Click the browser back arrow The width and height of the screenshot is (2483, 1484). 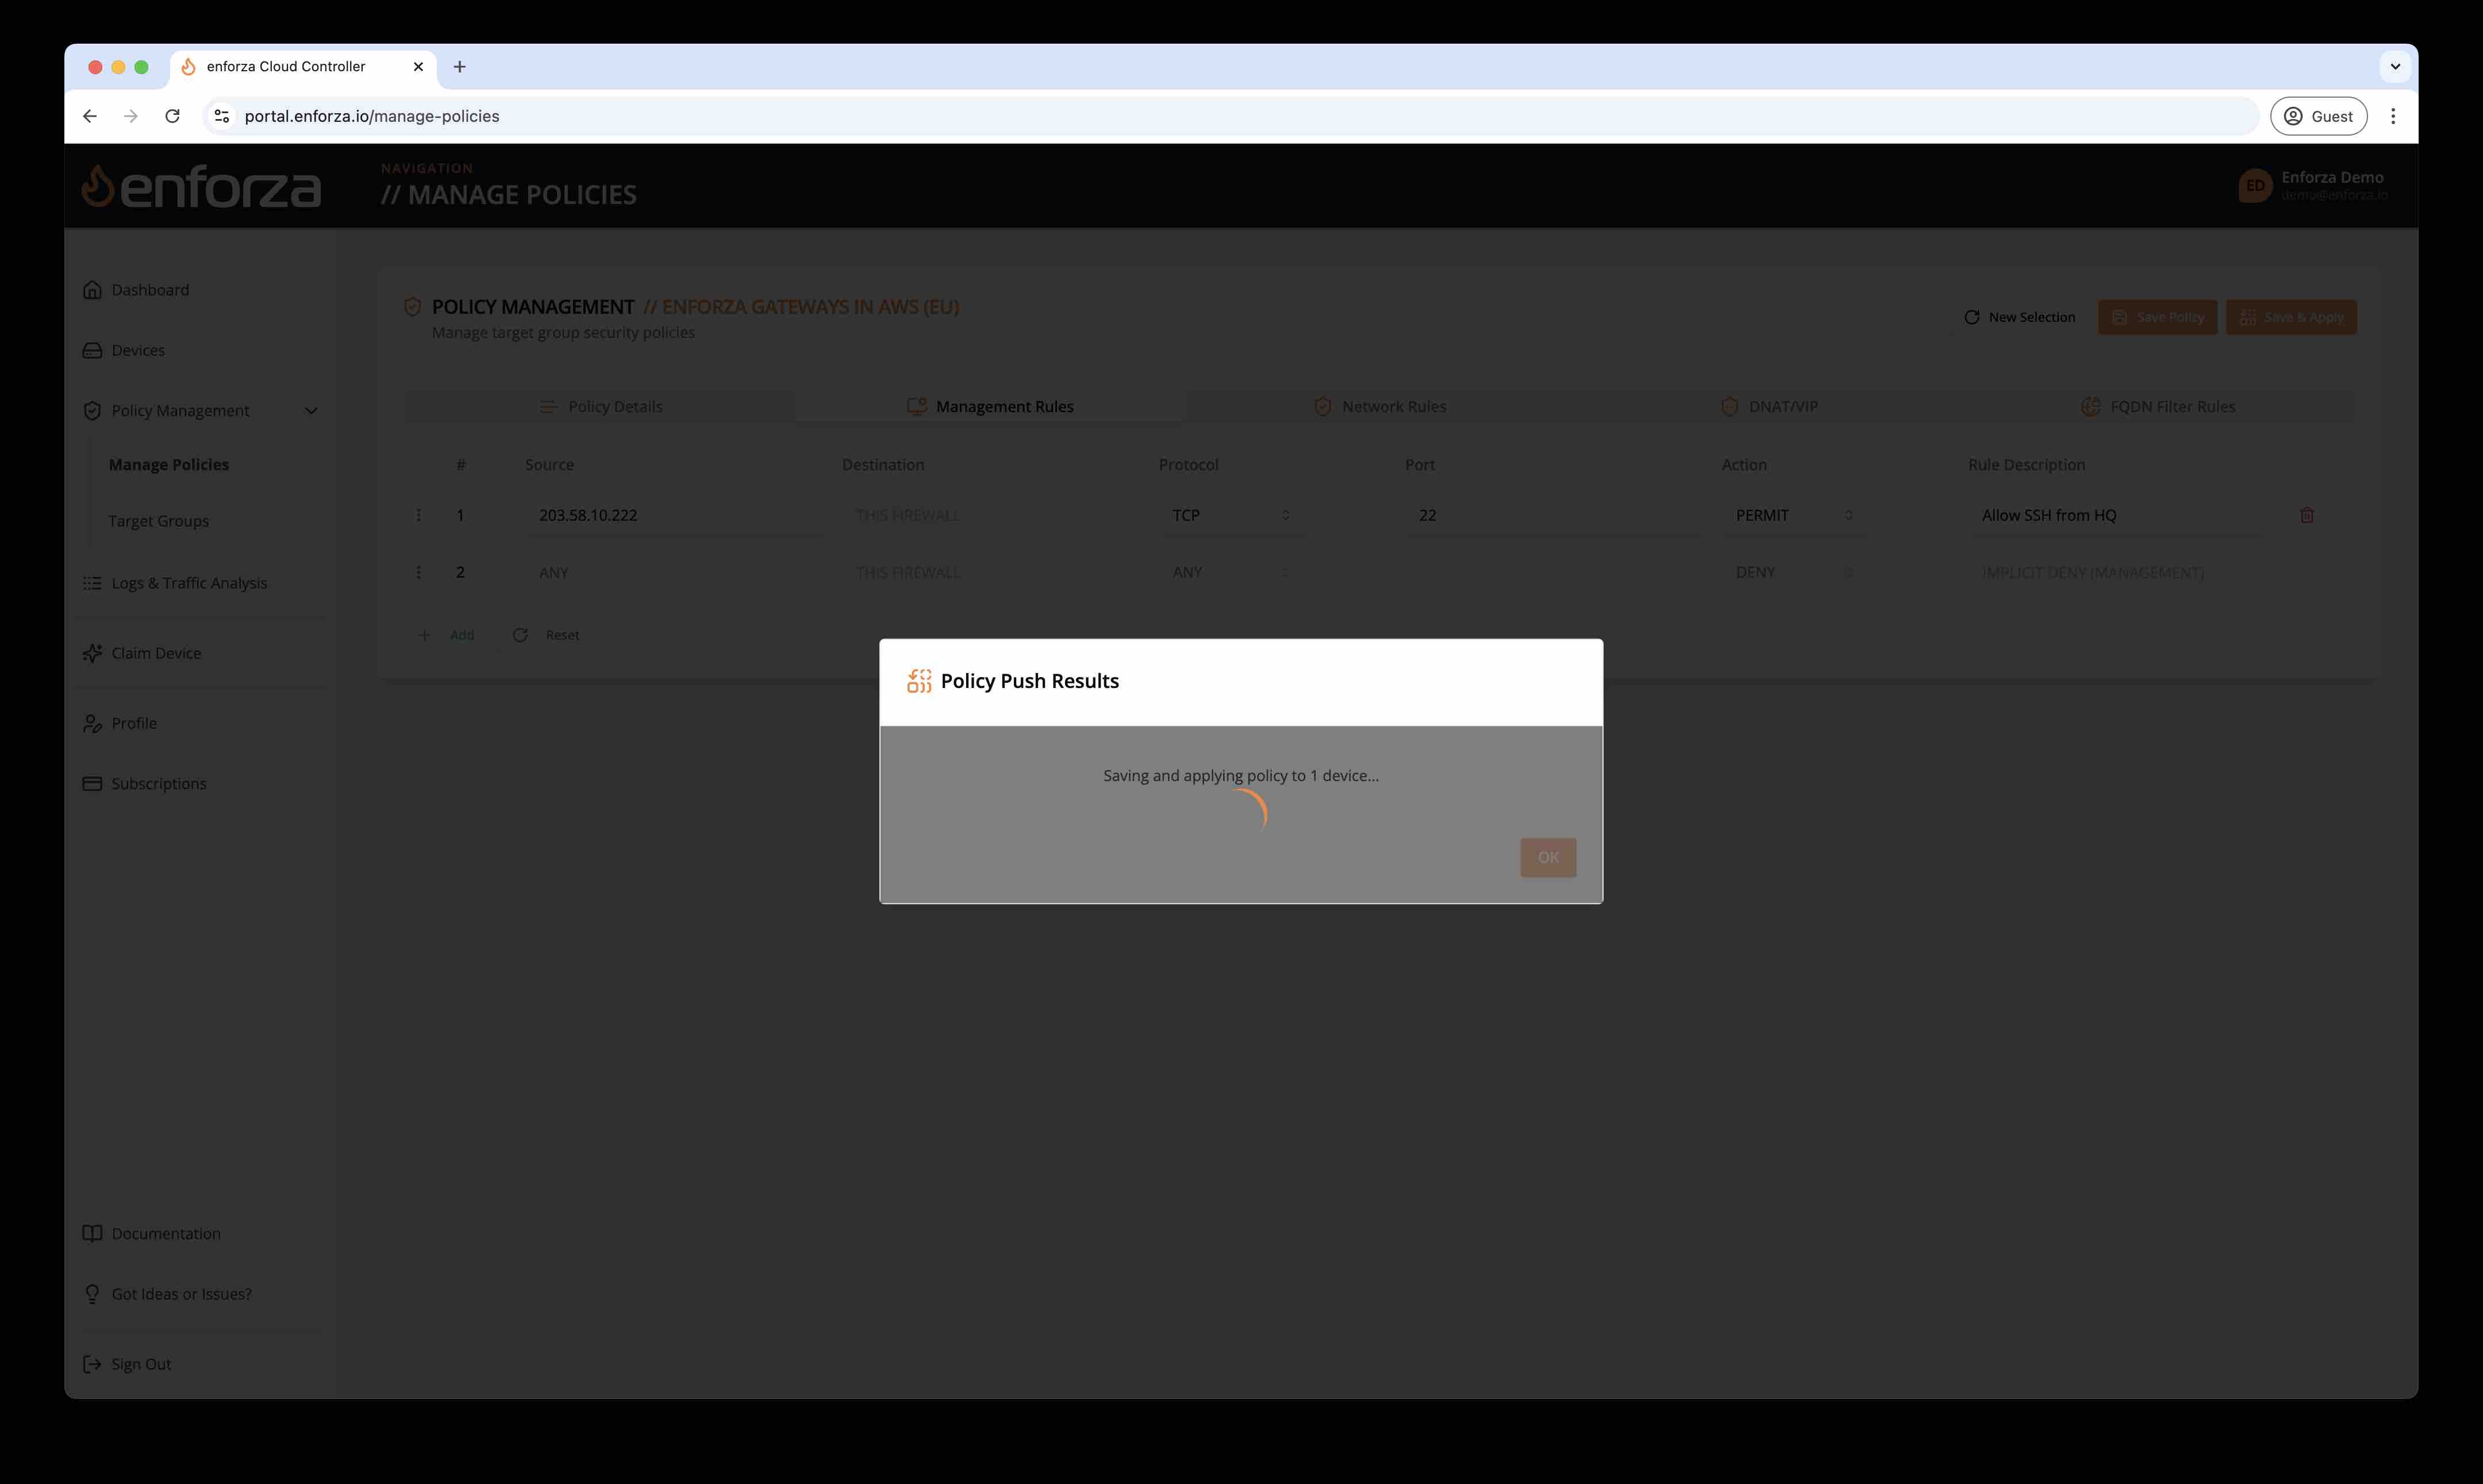(x=90, y=116)
